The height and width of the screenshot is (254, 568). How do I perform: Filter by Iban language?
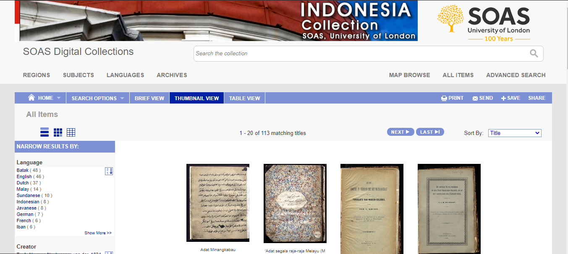[x=21, y=227]
